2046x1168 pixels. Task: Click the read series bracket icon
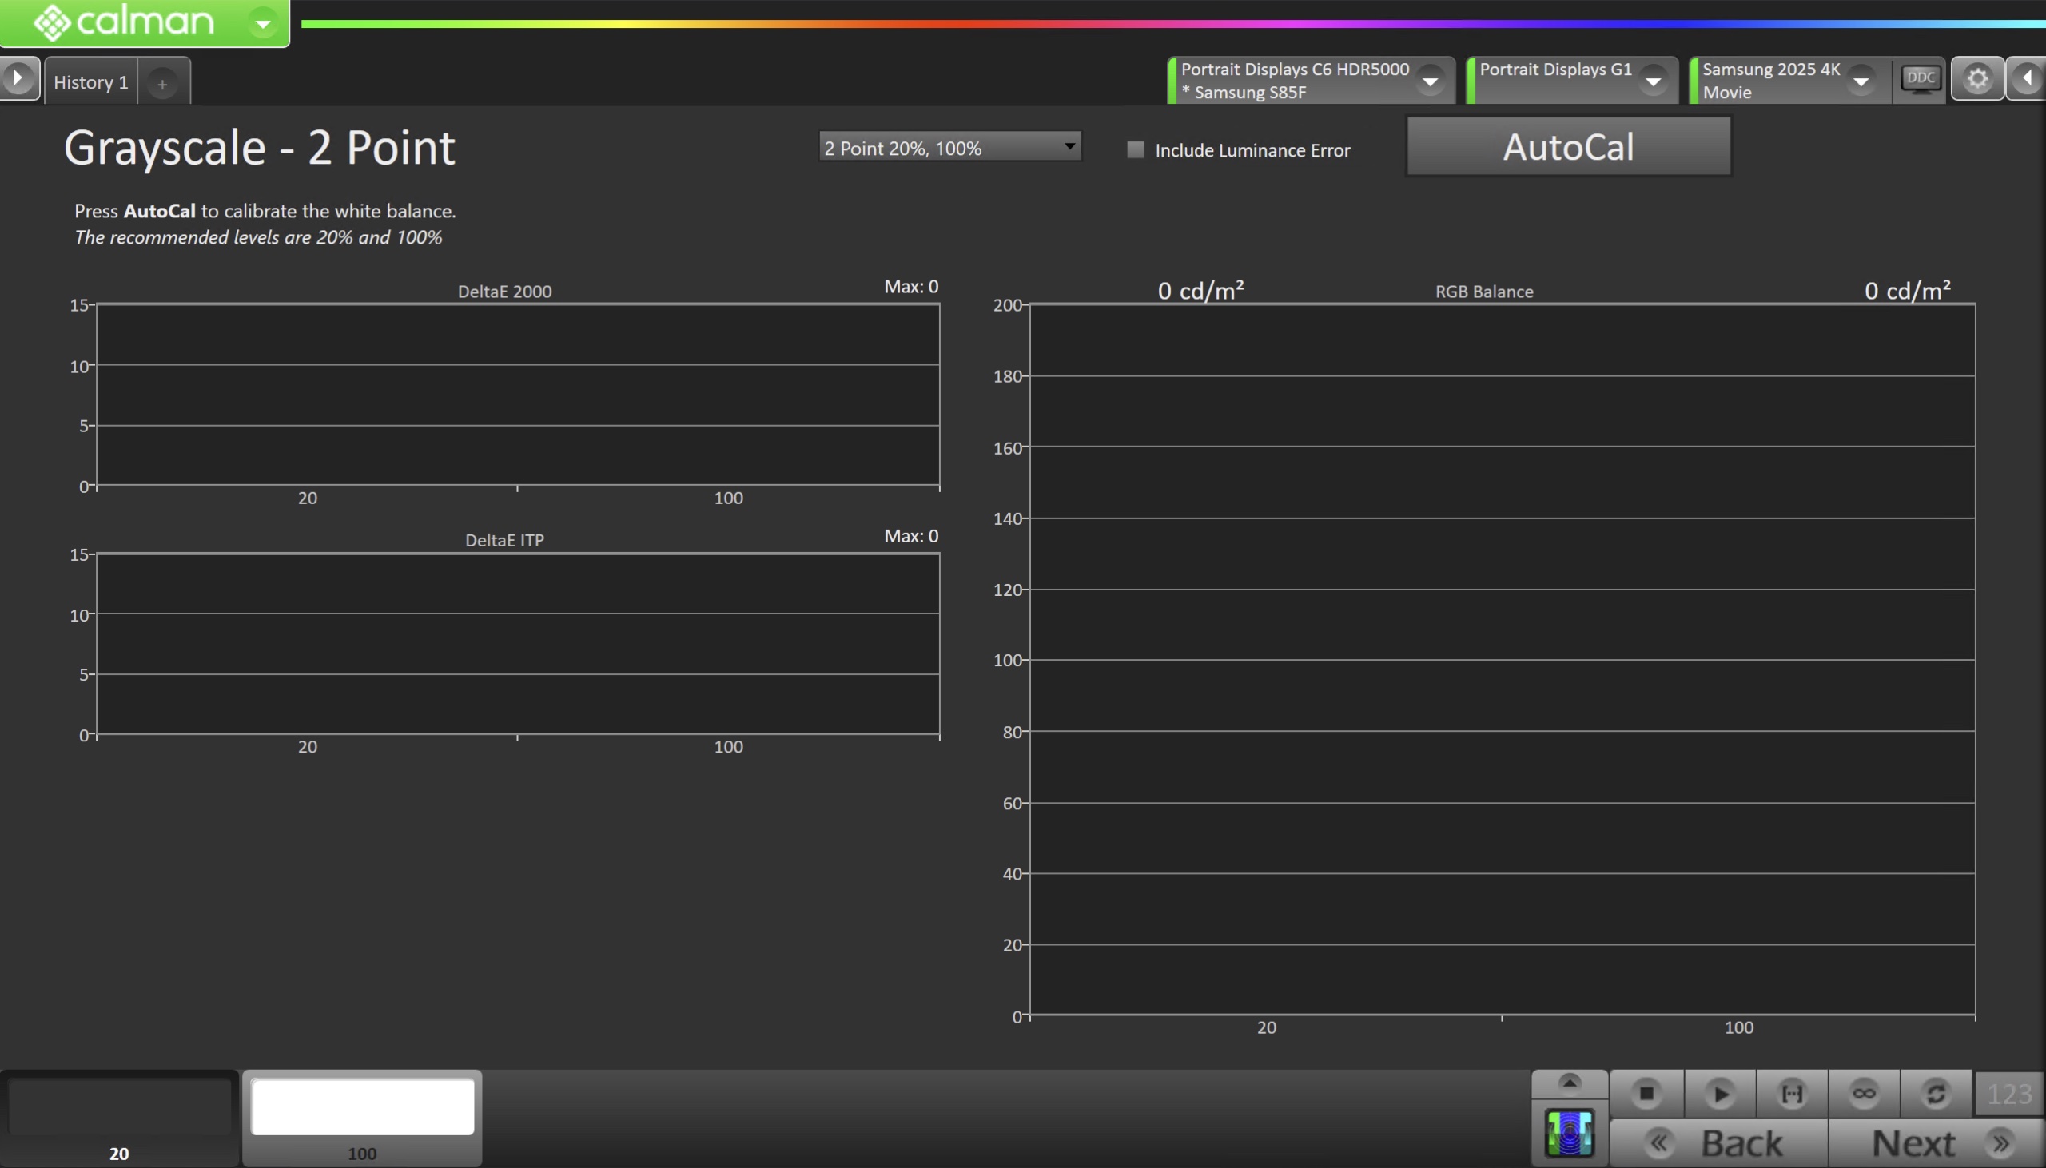click(x=1792, y=1094)
